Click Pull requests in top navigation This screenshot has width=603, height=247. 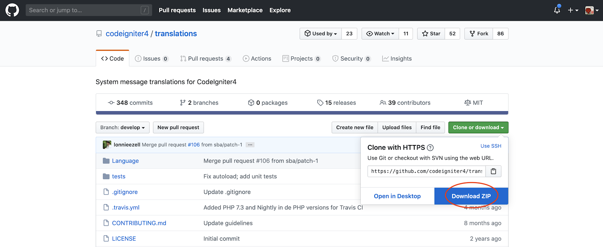pyautogui.click(x=177, y=10)
